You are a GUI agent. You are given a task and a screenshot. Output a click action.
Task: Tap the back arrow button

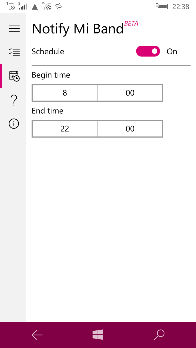click(37, 335)
